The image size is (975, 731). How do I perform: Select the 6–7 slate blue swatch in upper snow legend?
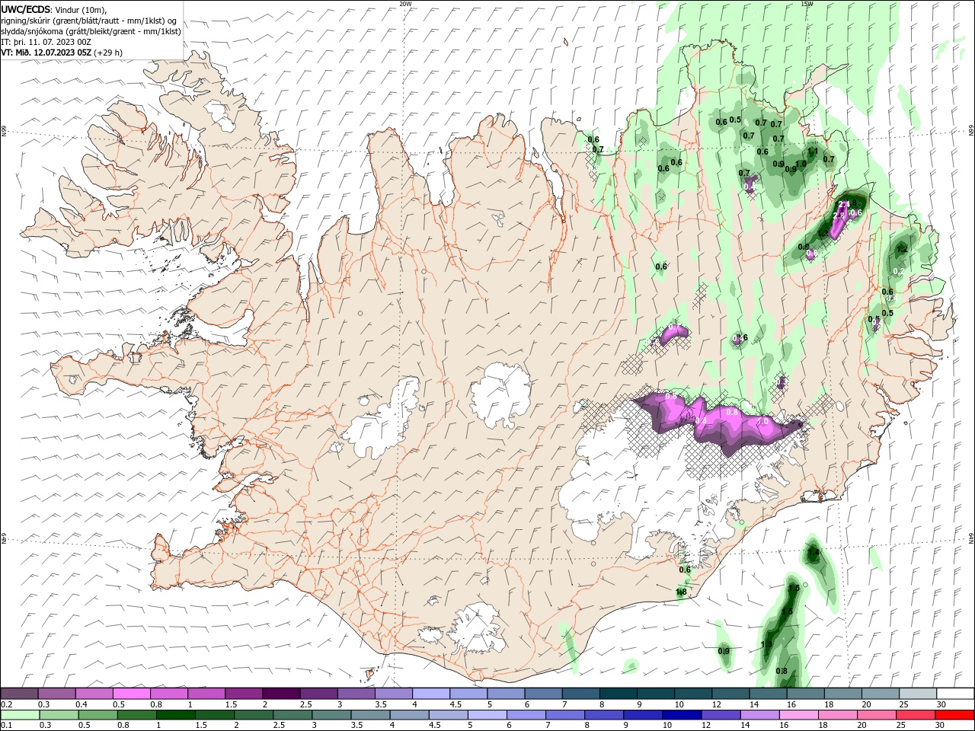[x=543, y=694]
